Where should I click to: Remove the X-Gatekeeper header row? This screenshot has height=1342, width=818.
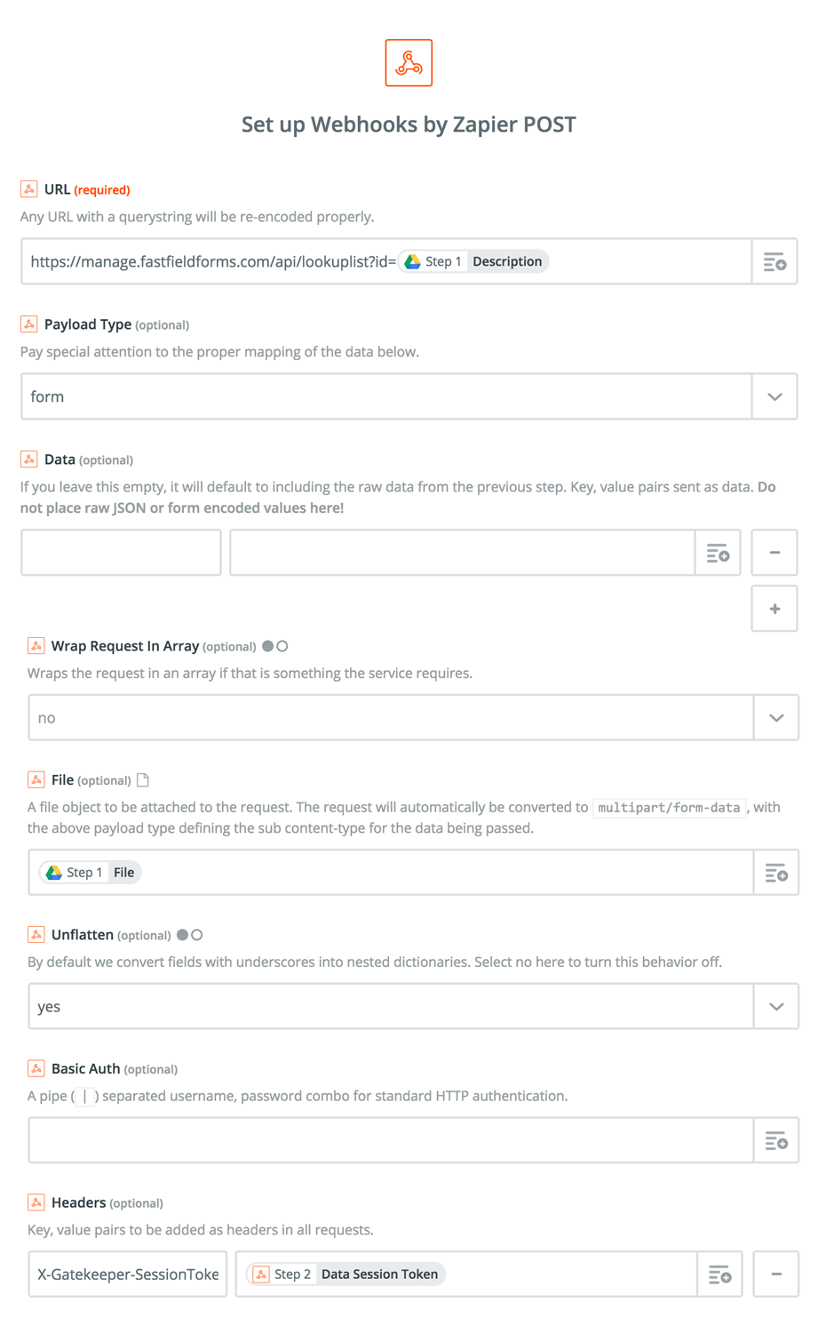coord(776,1274)
